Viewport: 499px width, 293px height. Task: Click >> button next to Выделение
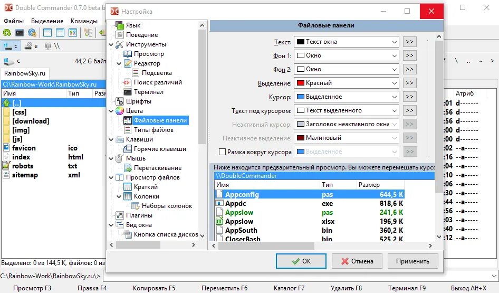point(409,83)
